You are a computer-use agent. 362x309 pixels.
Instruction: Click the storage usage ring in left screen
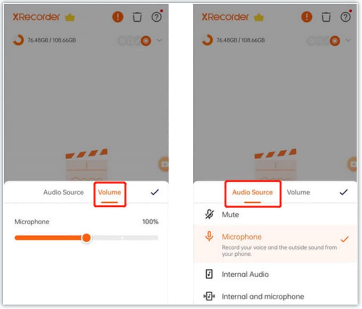point(19,40)
